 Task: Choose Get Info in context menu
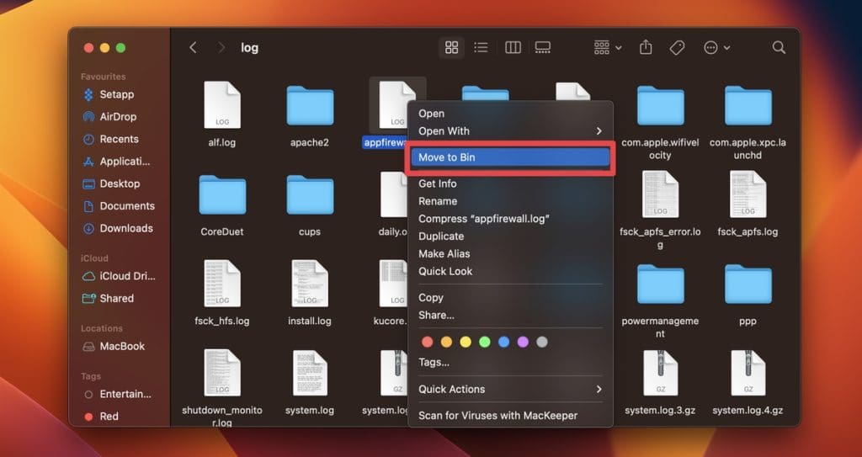coord(510,183)
